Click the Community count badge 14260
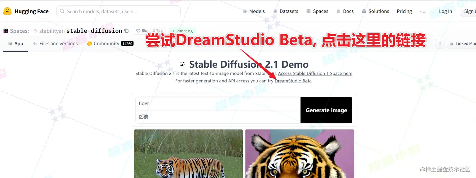Viewport: 476px width, 178px height. point(127,44)
